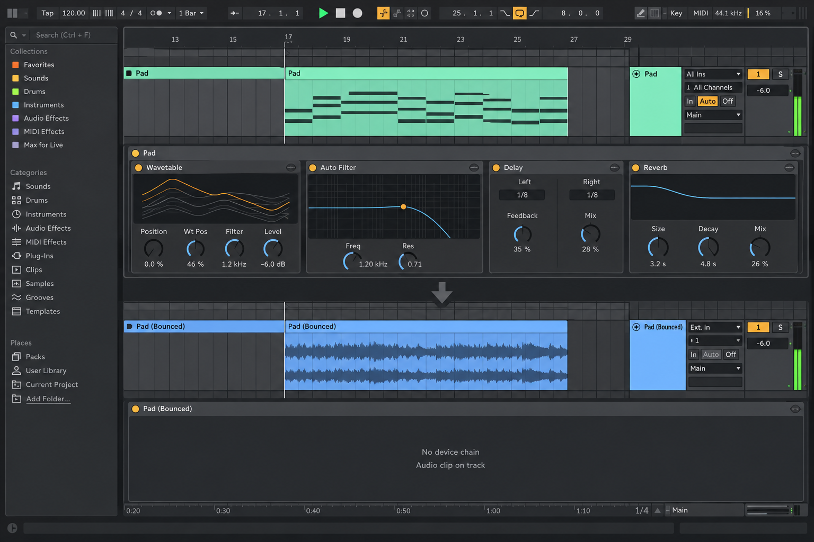The image size is (814, 542).
Task: Start playback with the Play button
Action: [323, 13]
